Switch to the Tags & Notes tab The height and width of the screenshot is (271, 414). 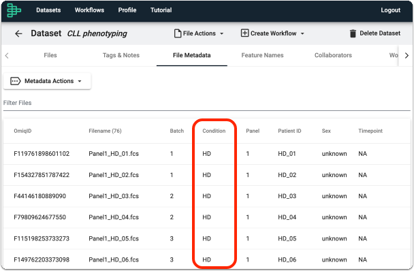[x=121, y=55]
